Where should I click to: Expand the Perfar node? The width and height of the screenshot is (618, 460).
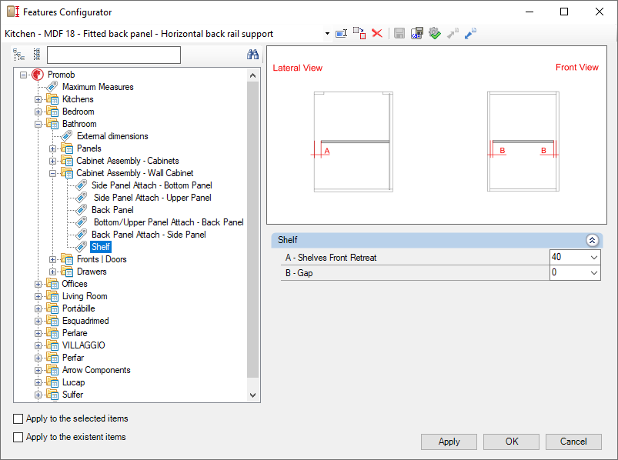point(38,358)
